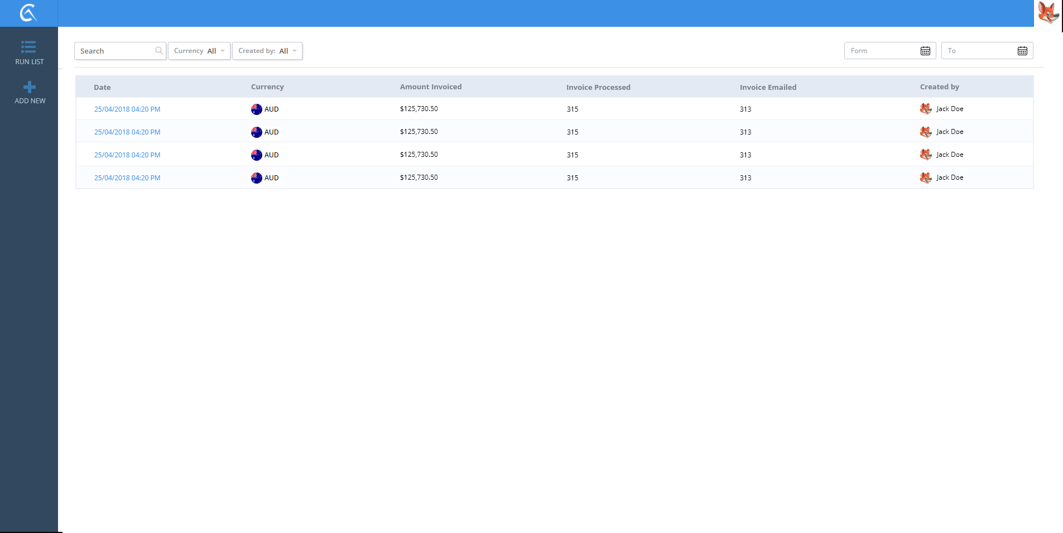This screenshot has height=533, width=1063.
Task: Sort by Amount Invoiced column header
Action: (430, 87)
